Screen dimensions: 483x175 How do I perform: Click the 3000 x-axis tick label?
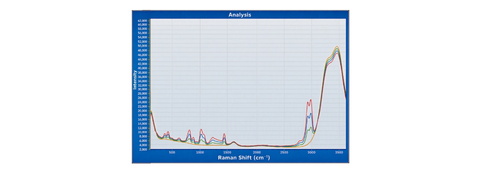(311, 152)
